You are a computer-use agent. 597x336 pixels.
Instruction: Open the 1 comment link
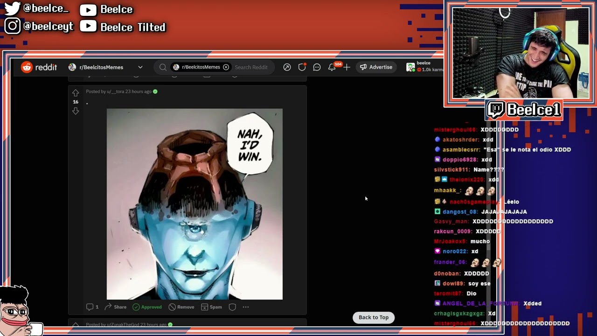coord(92,307)
